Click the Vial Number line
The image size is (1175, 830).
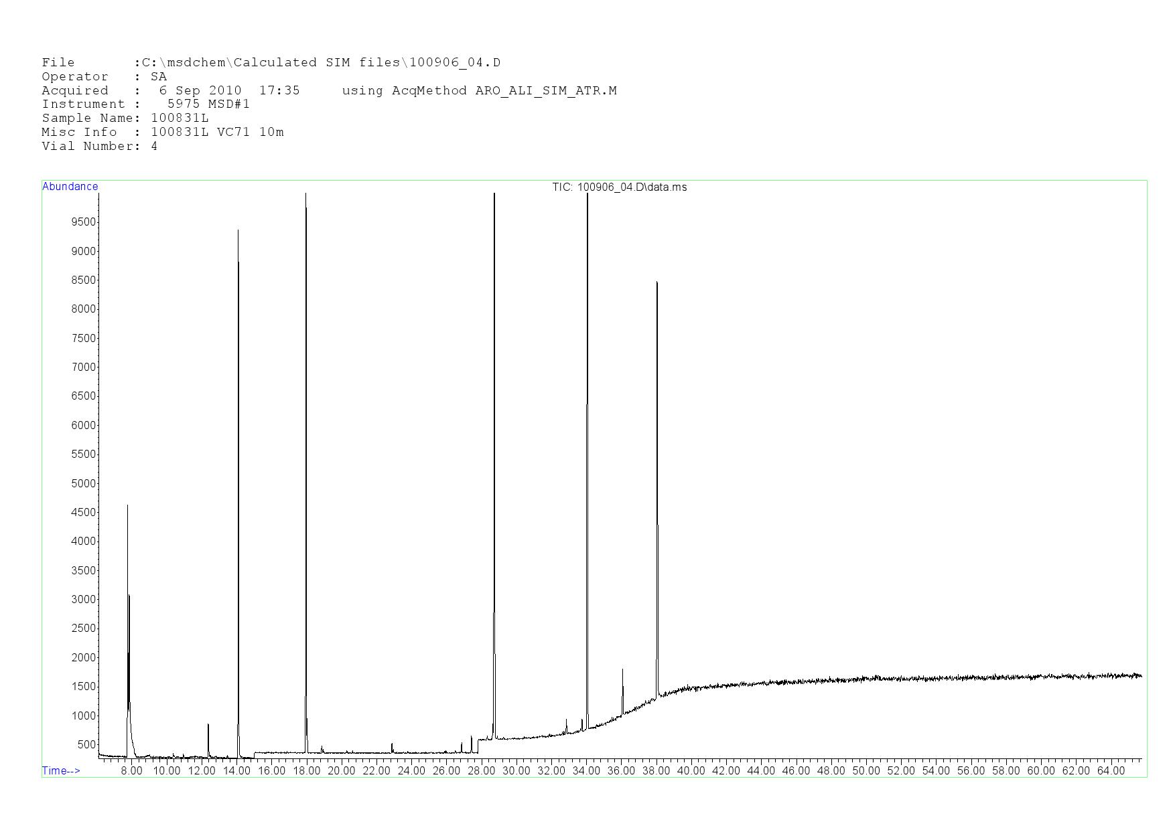99,147
